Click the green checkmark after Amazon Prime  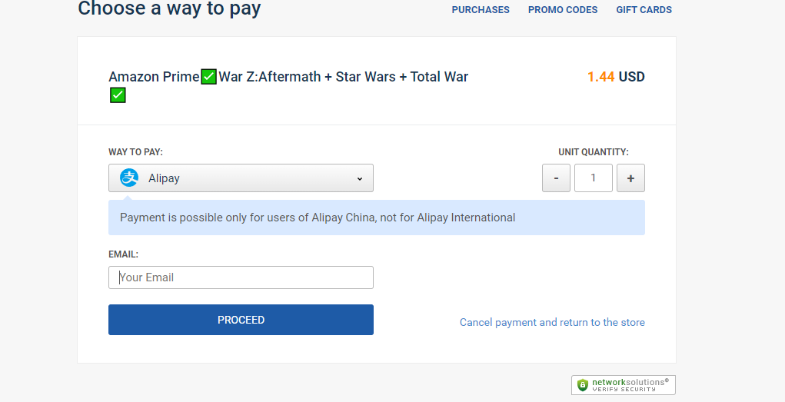(209, 77)
